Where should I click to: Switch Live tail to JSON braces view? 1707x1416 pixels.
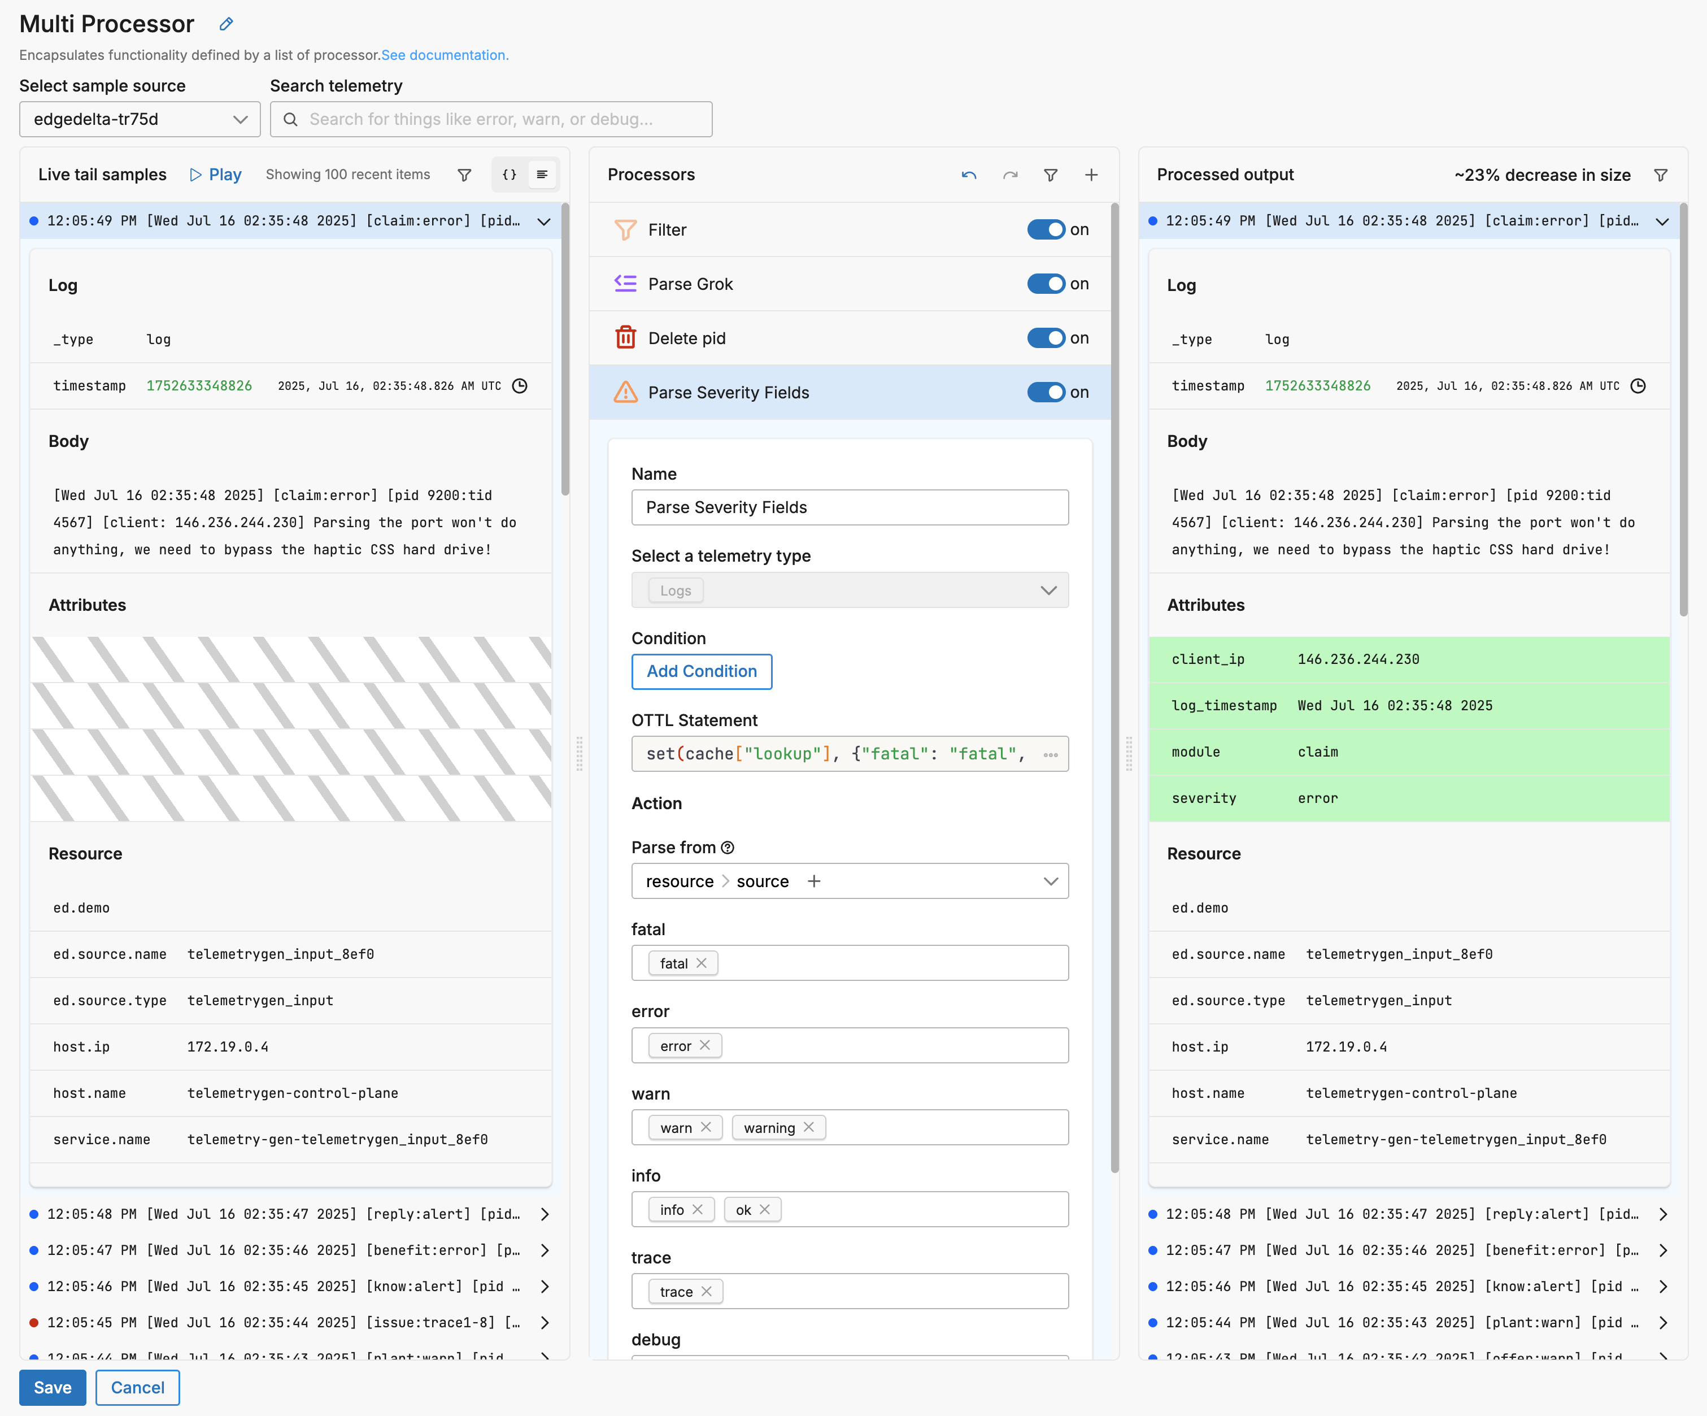pos(510,175)
